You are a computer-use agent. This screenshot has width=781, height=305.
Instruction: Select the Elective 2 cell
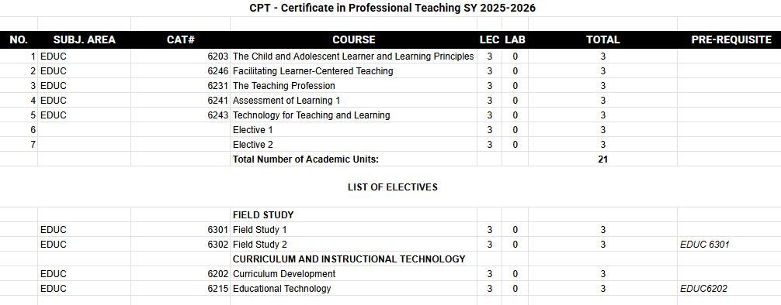coord(354,145)
